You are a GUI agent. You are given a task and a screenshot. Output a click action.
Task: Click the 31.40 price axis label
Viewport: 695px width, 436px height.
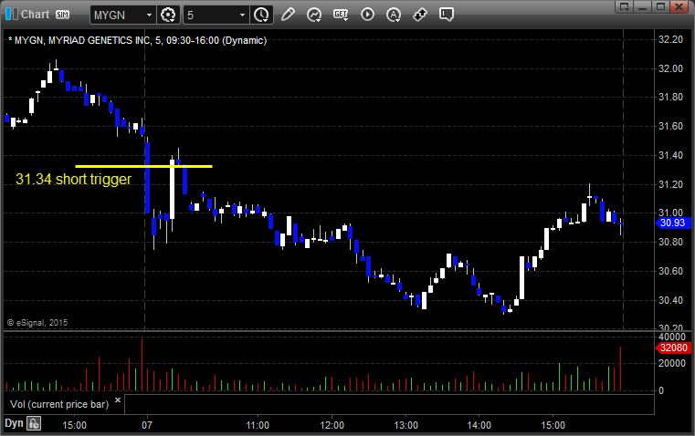tap(670, 155)
